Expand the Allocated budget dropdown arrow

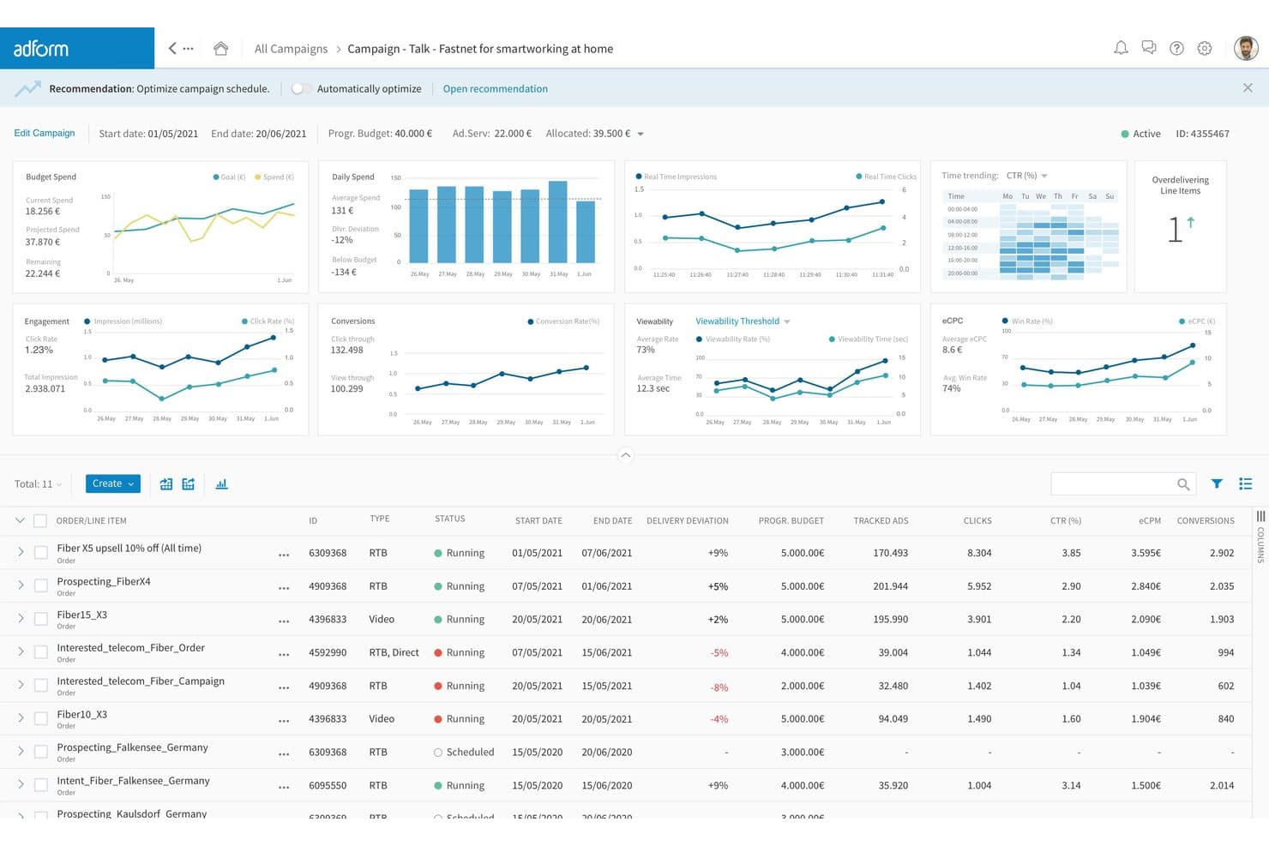point(641,134)
